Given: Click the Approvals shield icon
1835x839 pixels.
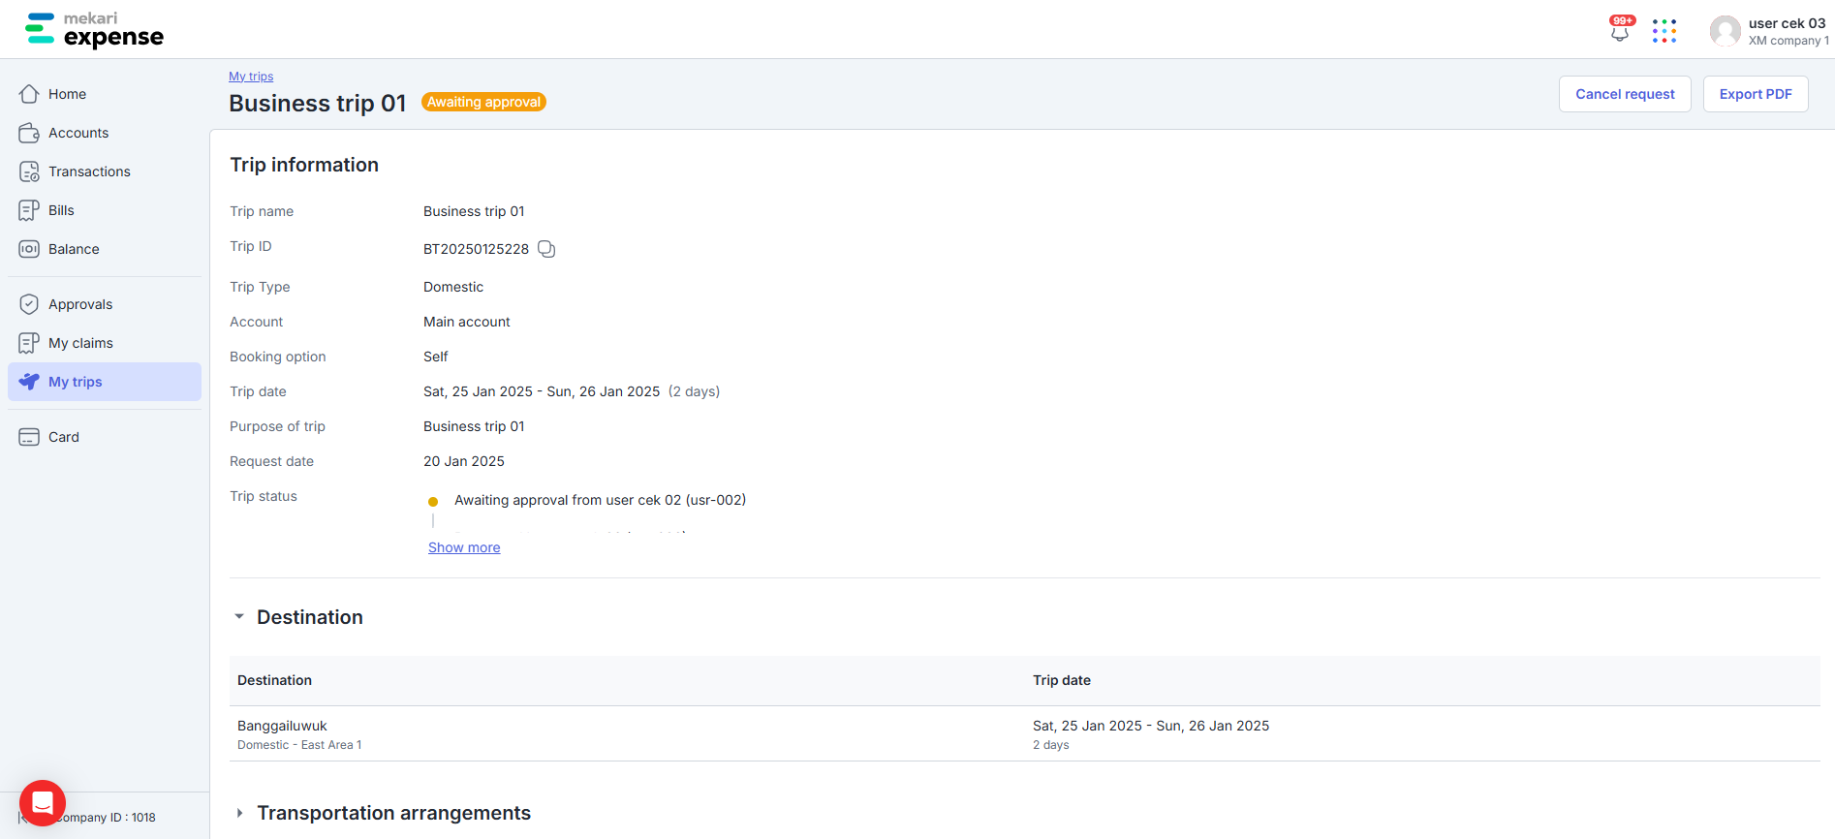Looking at the screenshot, I should (x=29, y=304).
